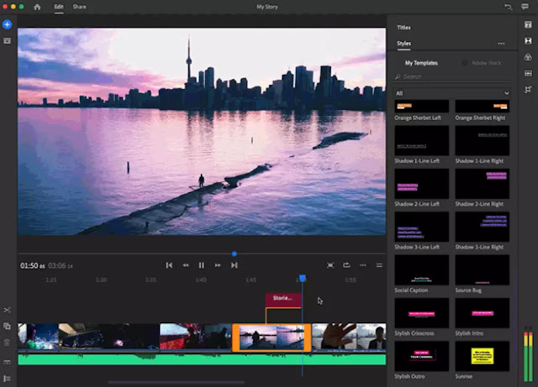This screenshot has width=538, height=387.
Task: Choose the Stylish Intro title template
Action: point(482,315)
